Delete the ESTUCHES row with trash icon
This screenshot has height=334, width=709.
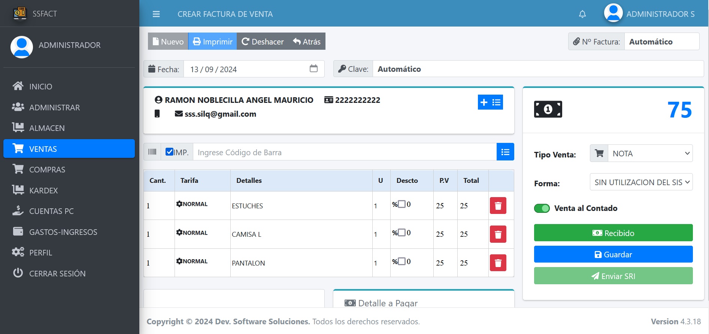pyautogui.click(x=498, y=206)
